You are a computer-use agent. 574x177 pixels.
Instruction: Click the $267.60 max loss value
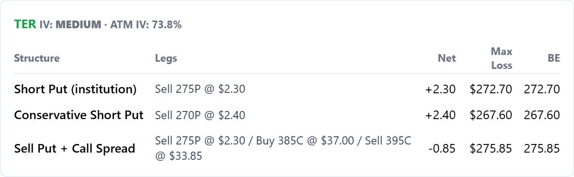pos(491,115)
